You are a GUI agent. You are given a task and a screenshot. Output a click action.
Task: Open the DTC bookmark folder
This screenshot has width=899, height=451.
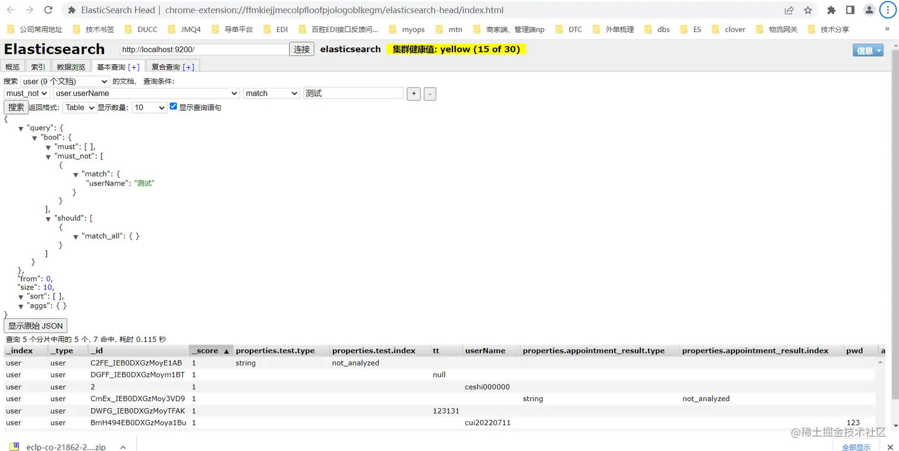[x=569, y=29]
